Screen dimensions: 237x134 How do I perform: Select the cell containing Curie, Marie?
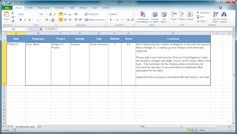38,64
